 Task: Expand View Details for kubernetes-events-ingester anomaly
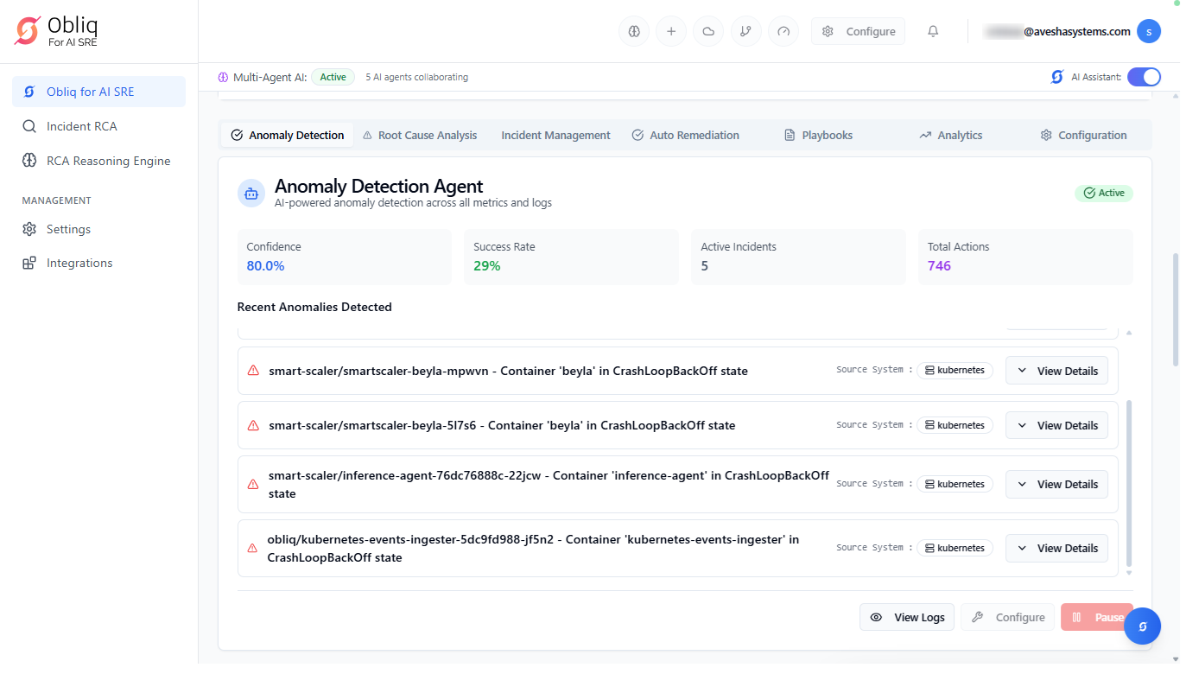tap(1056, 548)
